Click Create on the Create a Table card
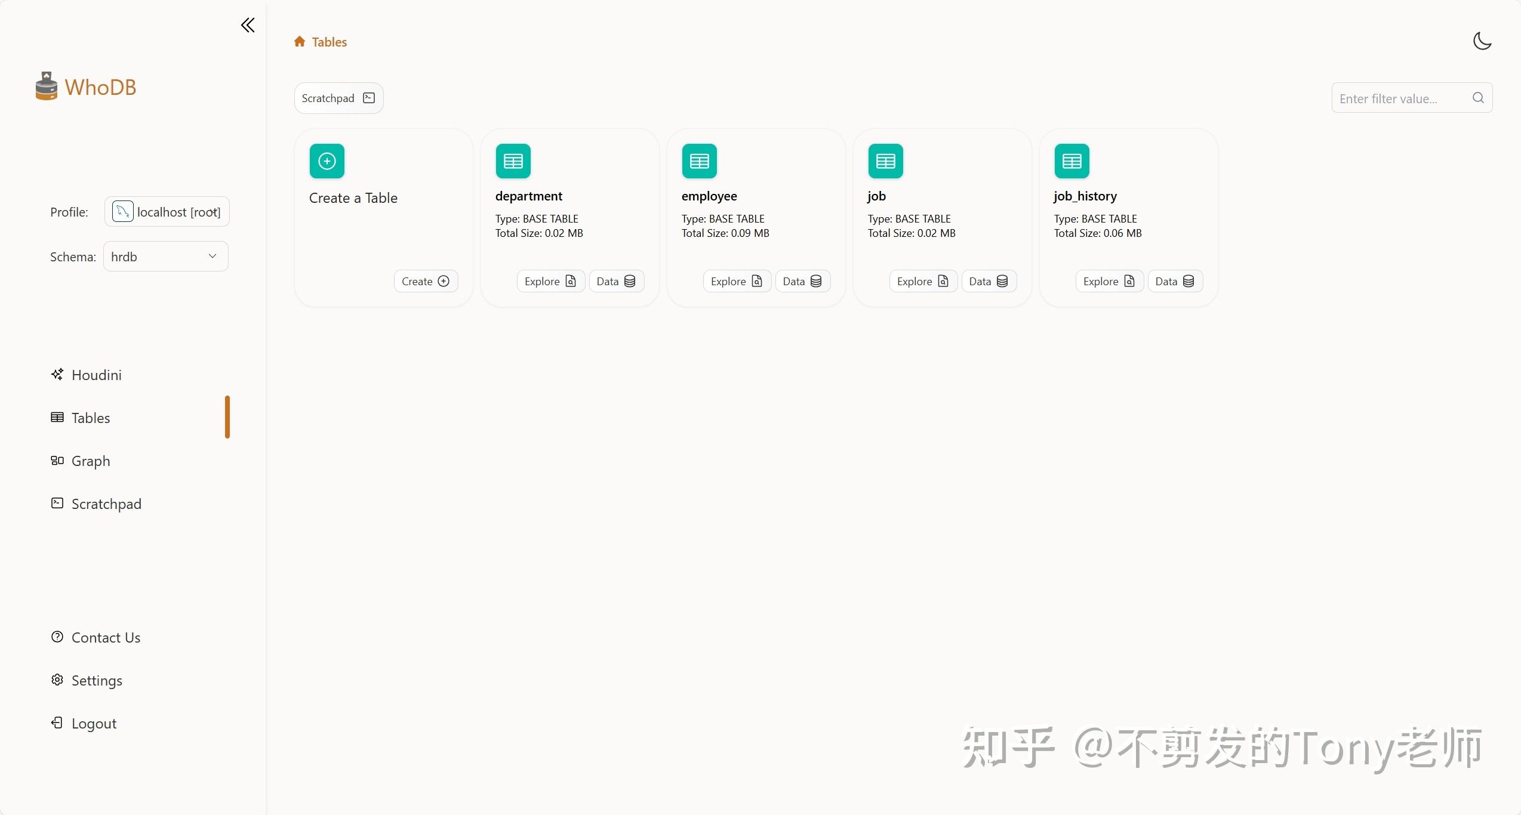The image size is (1521, 815). [425, 280]
